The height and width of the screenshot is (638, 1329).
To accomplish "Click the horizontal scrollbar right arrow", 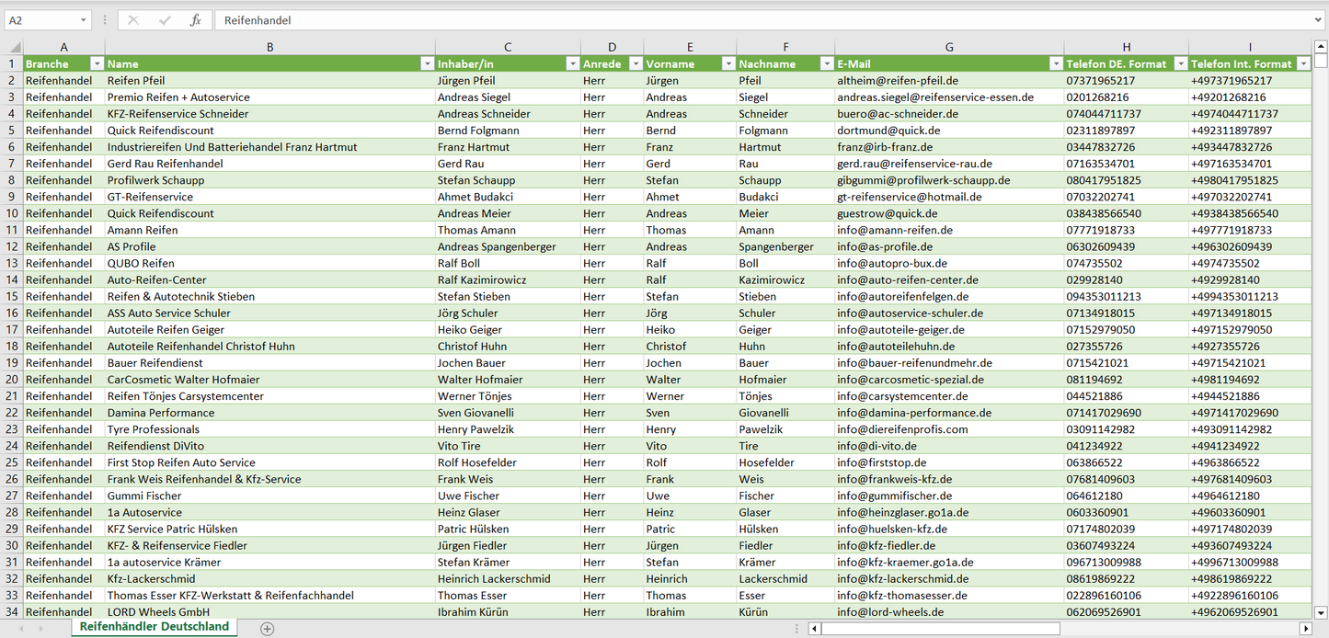I will click(1305, 629).
